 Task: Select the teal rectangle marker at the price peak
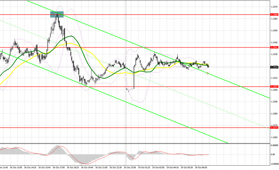(x=57, y=15)
